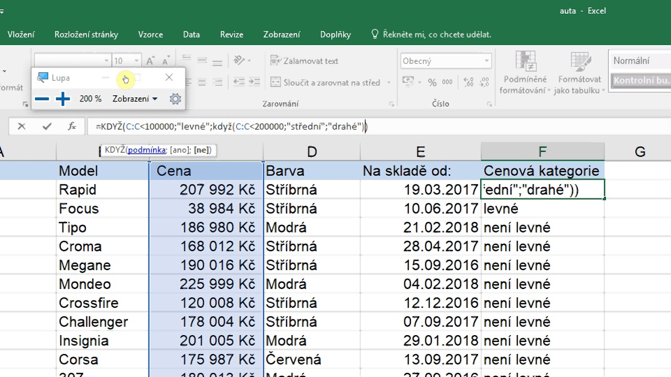Image resolution: width=671 pixels, height=377 pixels.
Task: Select the Cenová kategorie header cell
Action: (x=543, y=171)
